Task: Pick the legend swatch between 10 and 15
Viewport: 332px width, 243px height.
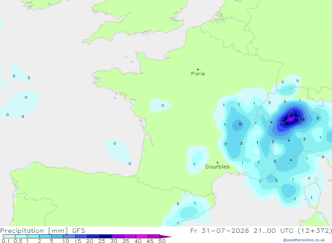Action: 69,236
